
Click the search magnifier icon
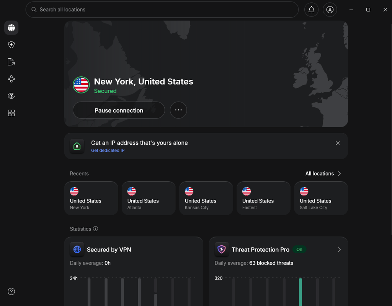click(34, 10)
